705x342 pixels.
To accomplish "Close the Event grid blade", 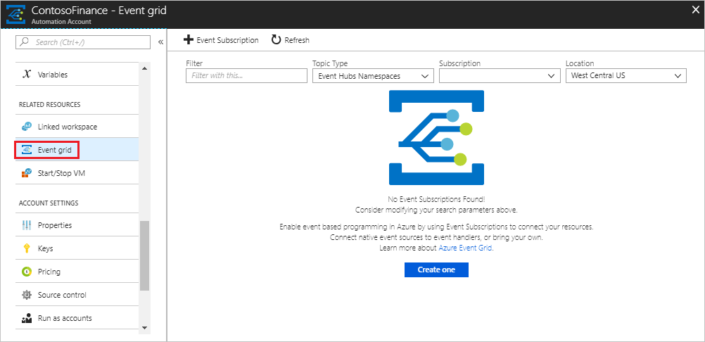I will [x=695, y=11].
